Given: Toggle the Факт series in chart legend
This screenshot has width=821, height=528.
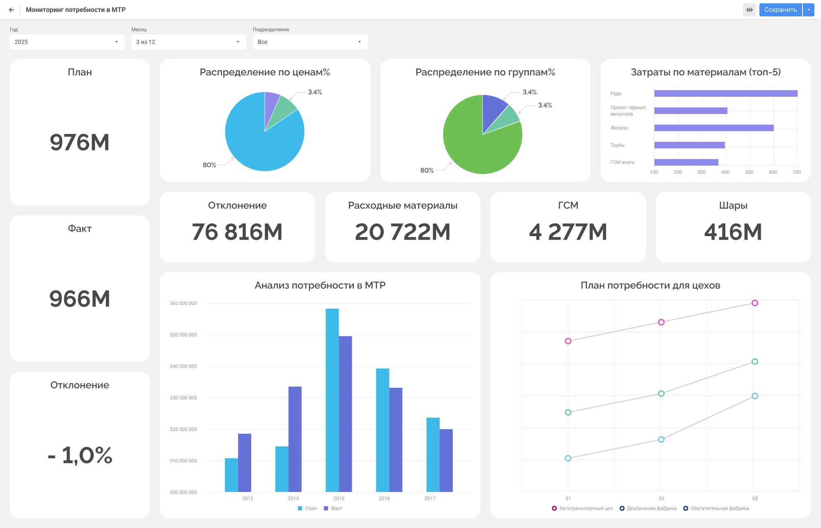Looking at the screenshot, I should coord(333,508).
